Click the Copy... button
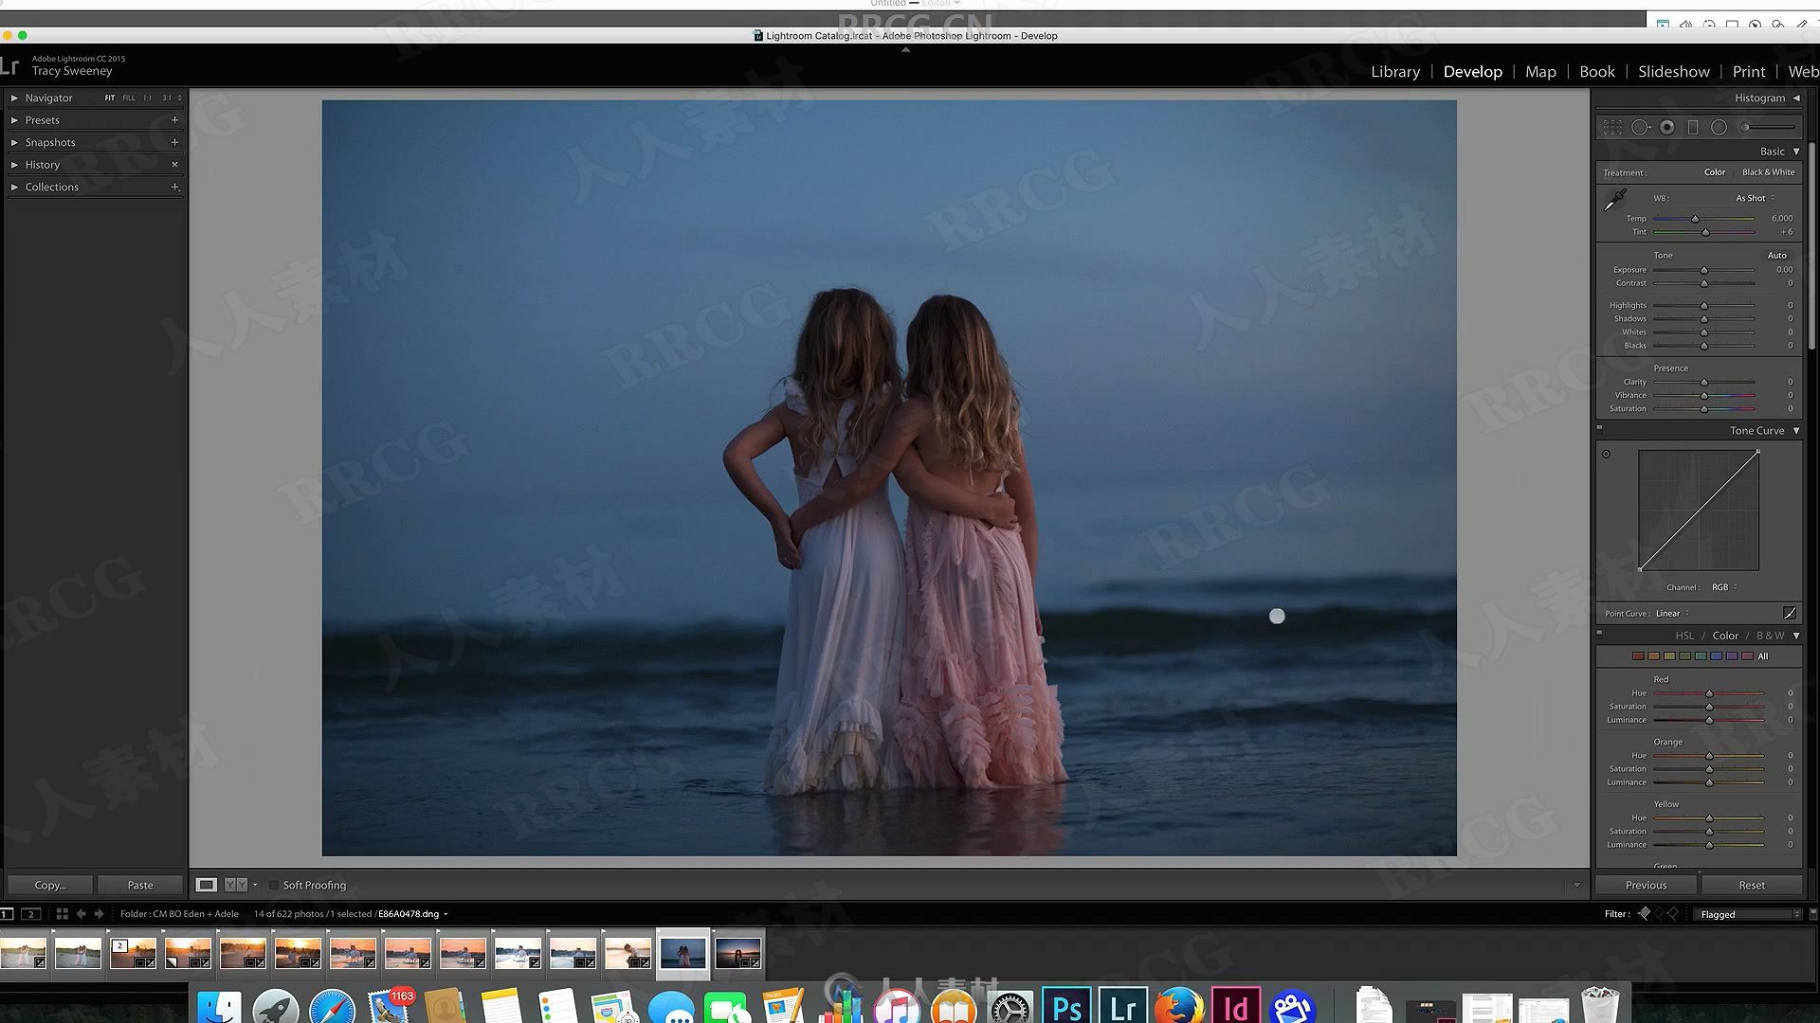Viewport: 1820px width, 1023px height. click(50, 885)
